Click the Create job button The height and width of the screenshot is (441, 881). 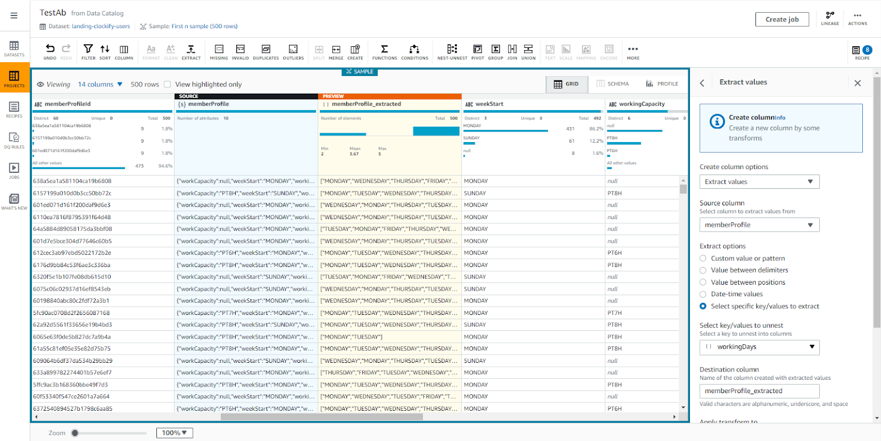click(x=782, y=19)
